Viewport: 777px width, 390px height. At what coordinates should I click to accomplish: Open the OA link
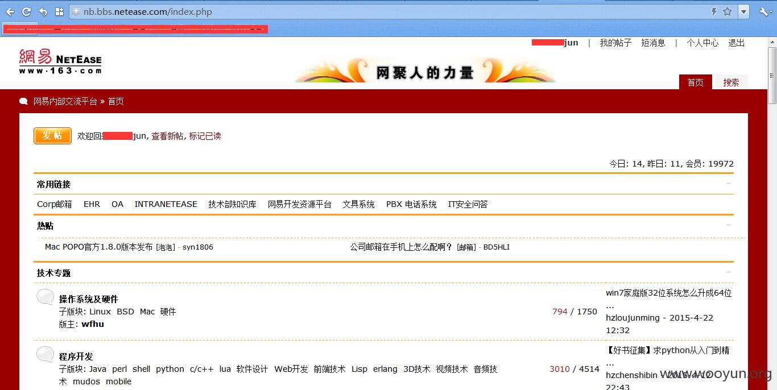pos(117,204)
